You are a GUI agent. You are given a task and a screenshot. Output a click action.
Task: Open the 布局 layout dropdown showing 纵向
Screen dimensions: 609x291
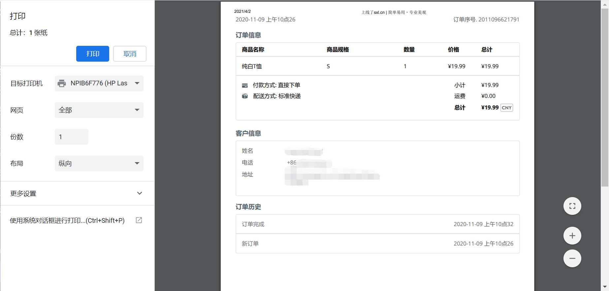[99, 163]
